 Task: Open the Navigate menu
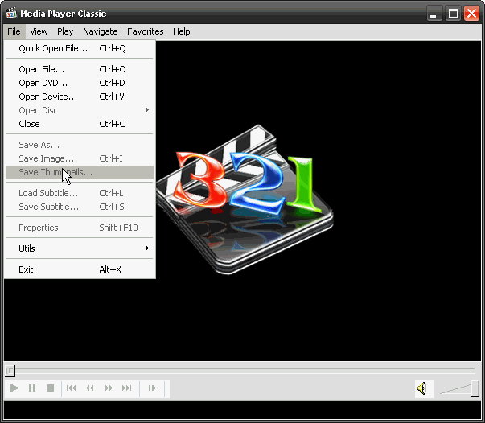(x=101, y=31)
